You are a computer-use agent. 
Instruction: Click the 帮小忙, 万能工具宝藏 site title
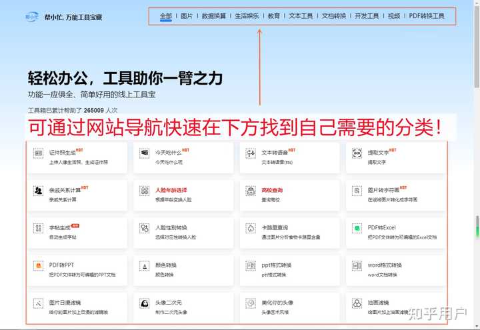point(73,17)
